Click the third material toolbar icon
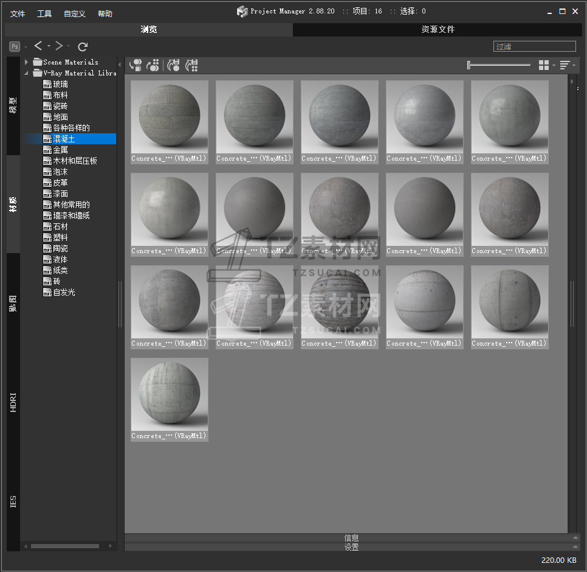The width and height of the screenshot is (587, 572). click(174, 65)
